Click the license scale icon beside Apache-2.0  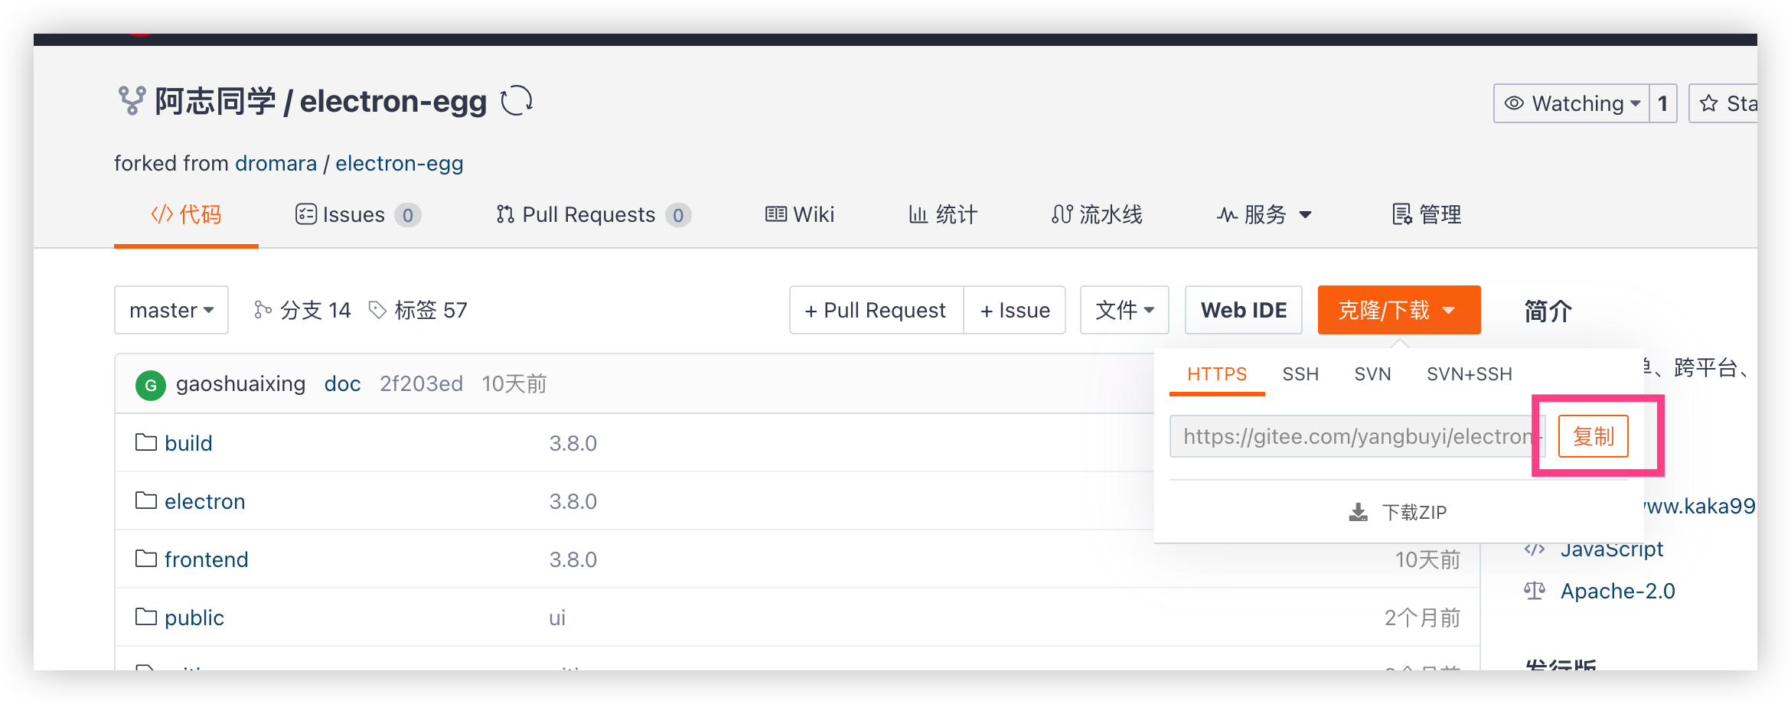(1535, 591)
